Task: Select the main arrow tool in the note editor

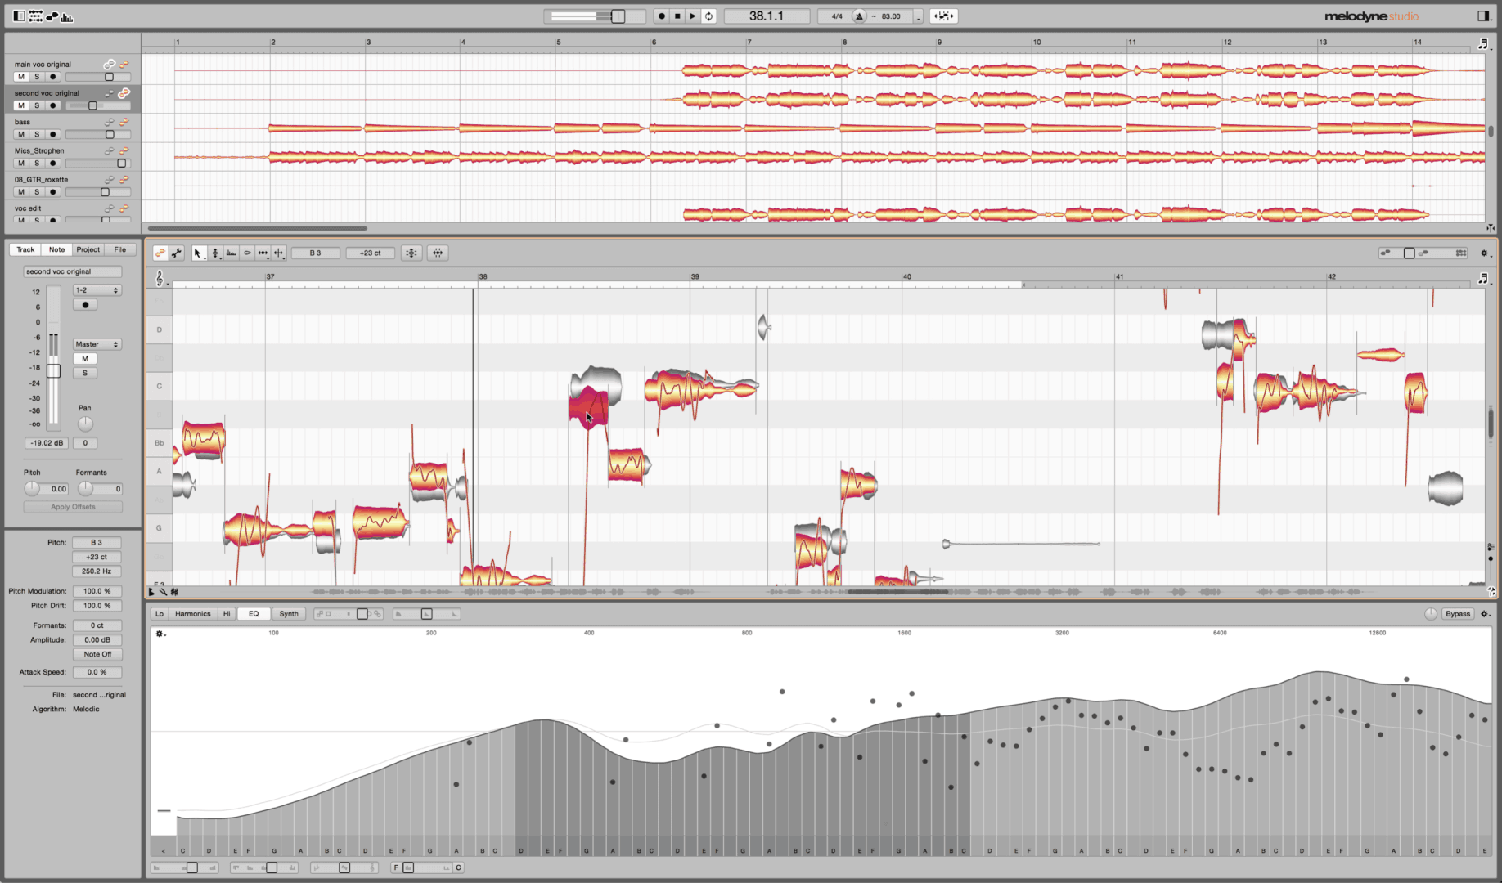Action: tap(197, 253)
